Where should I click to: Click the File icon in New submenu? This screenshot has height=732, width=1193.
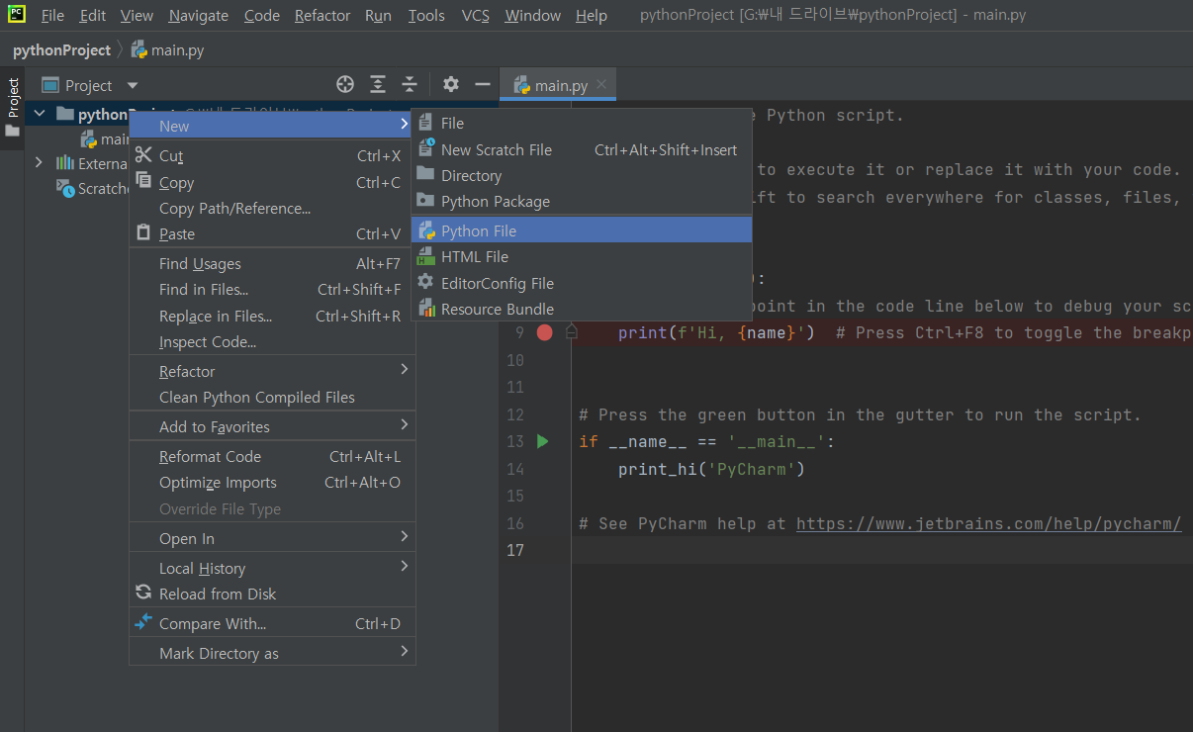point(425,123)
